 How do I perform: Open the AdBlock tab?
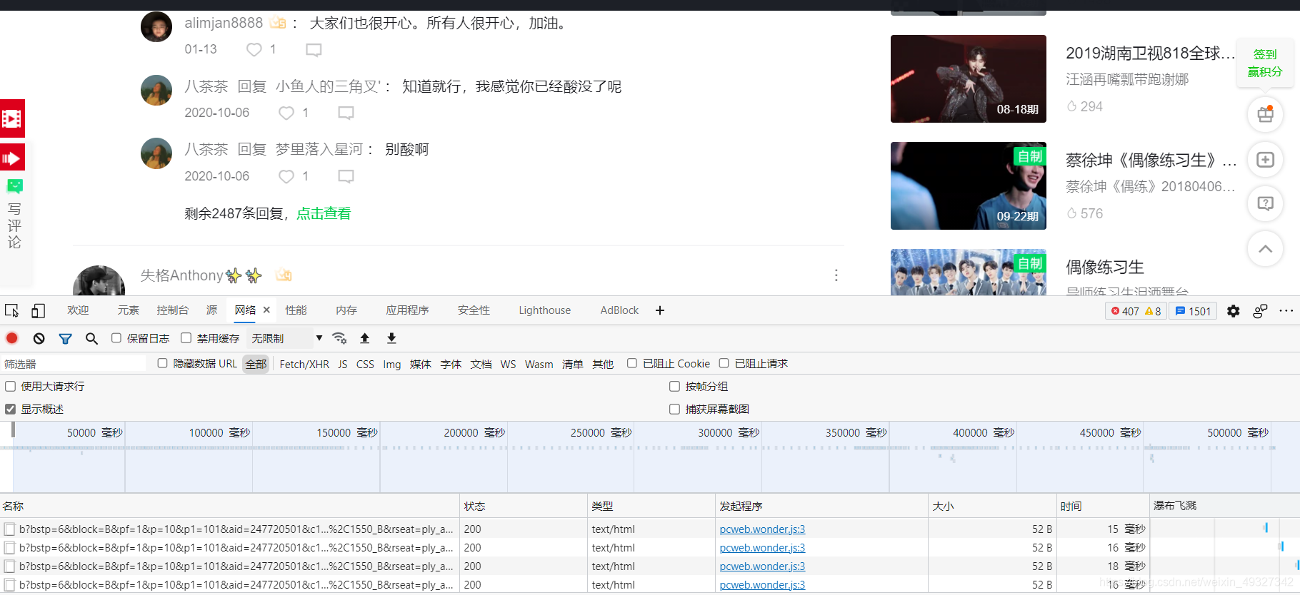pyautogui.click(x=619, y=310)
